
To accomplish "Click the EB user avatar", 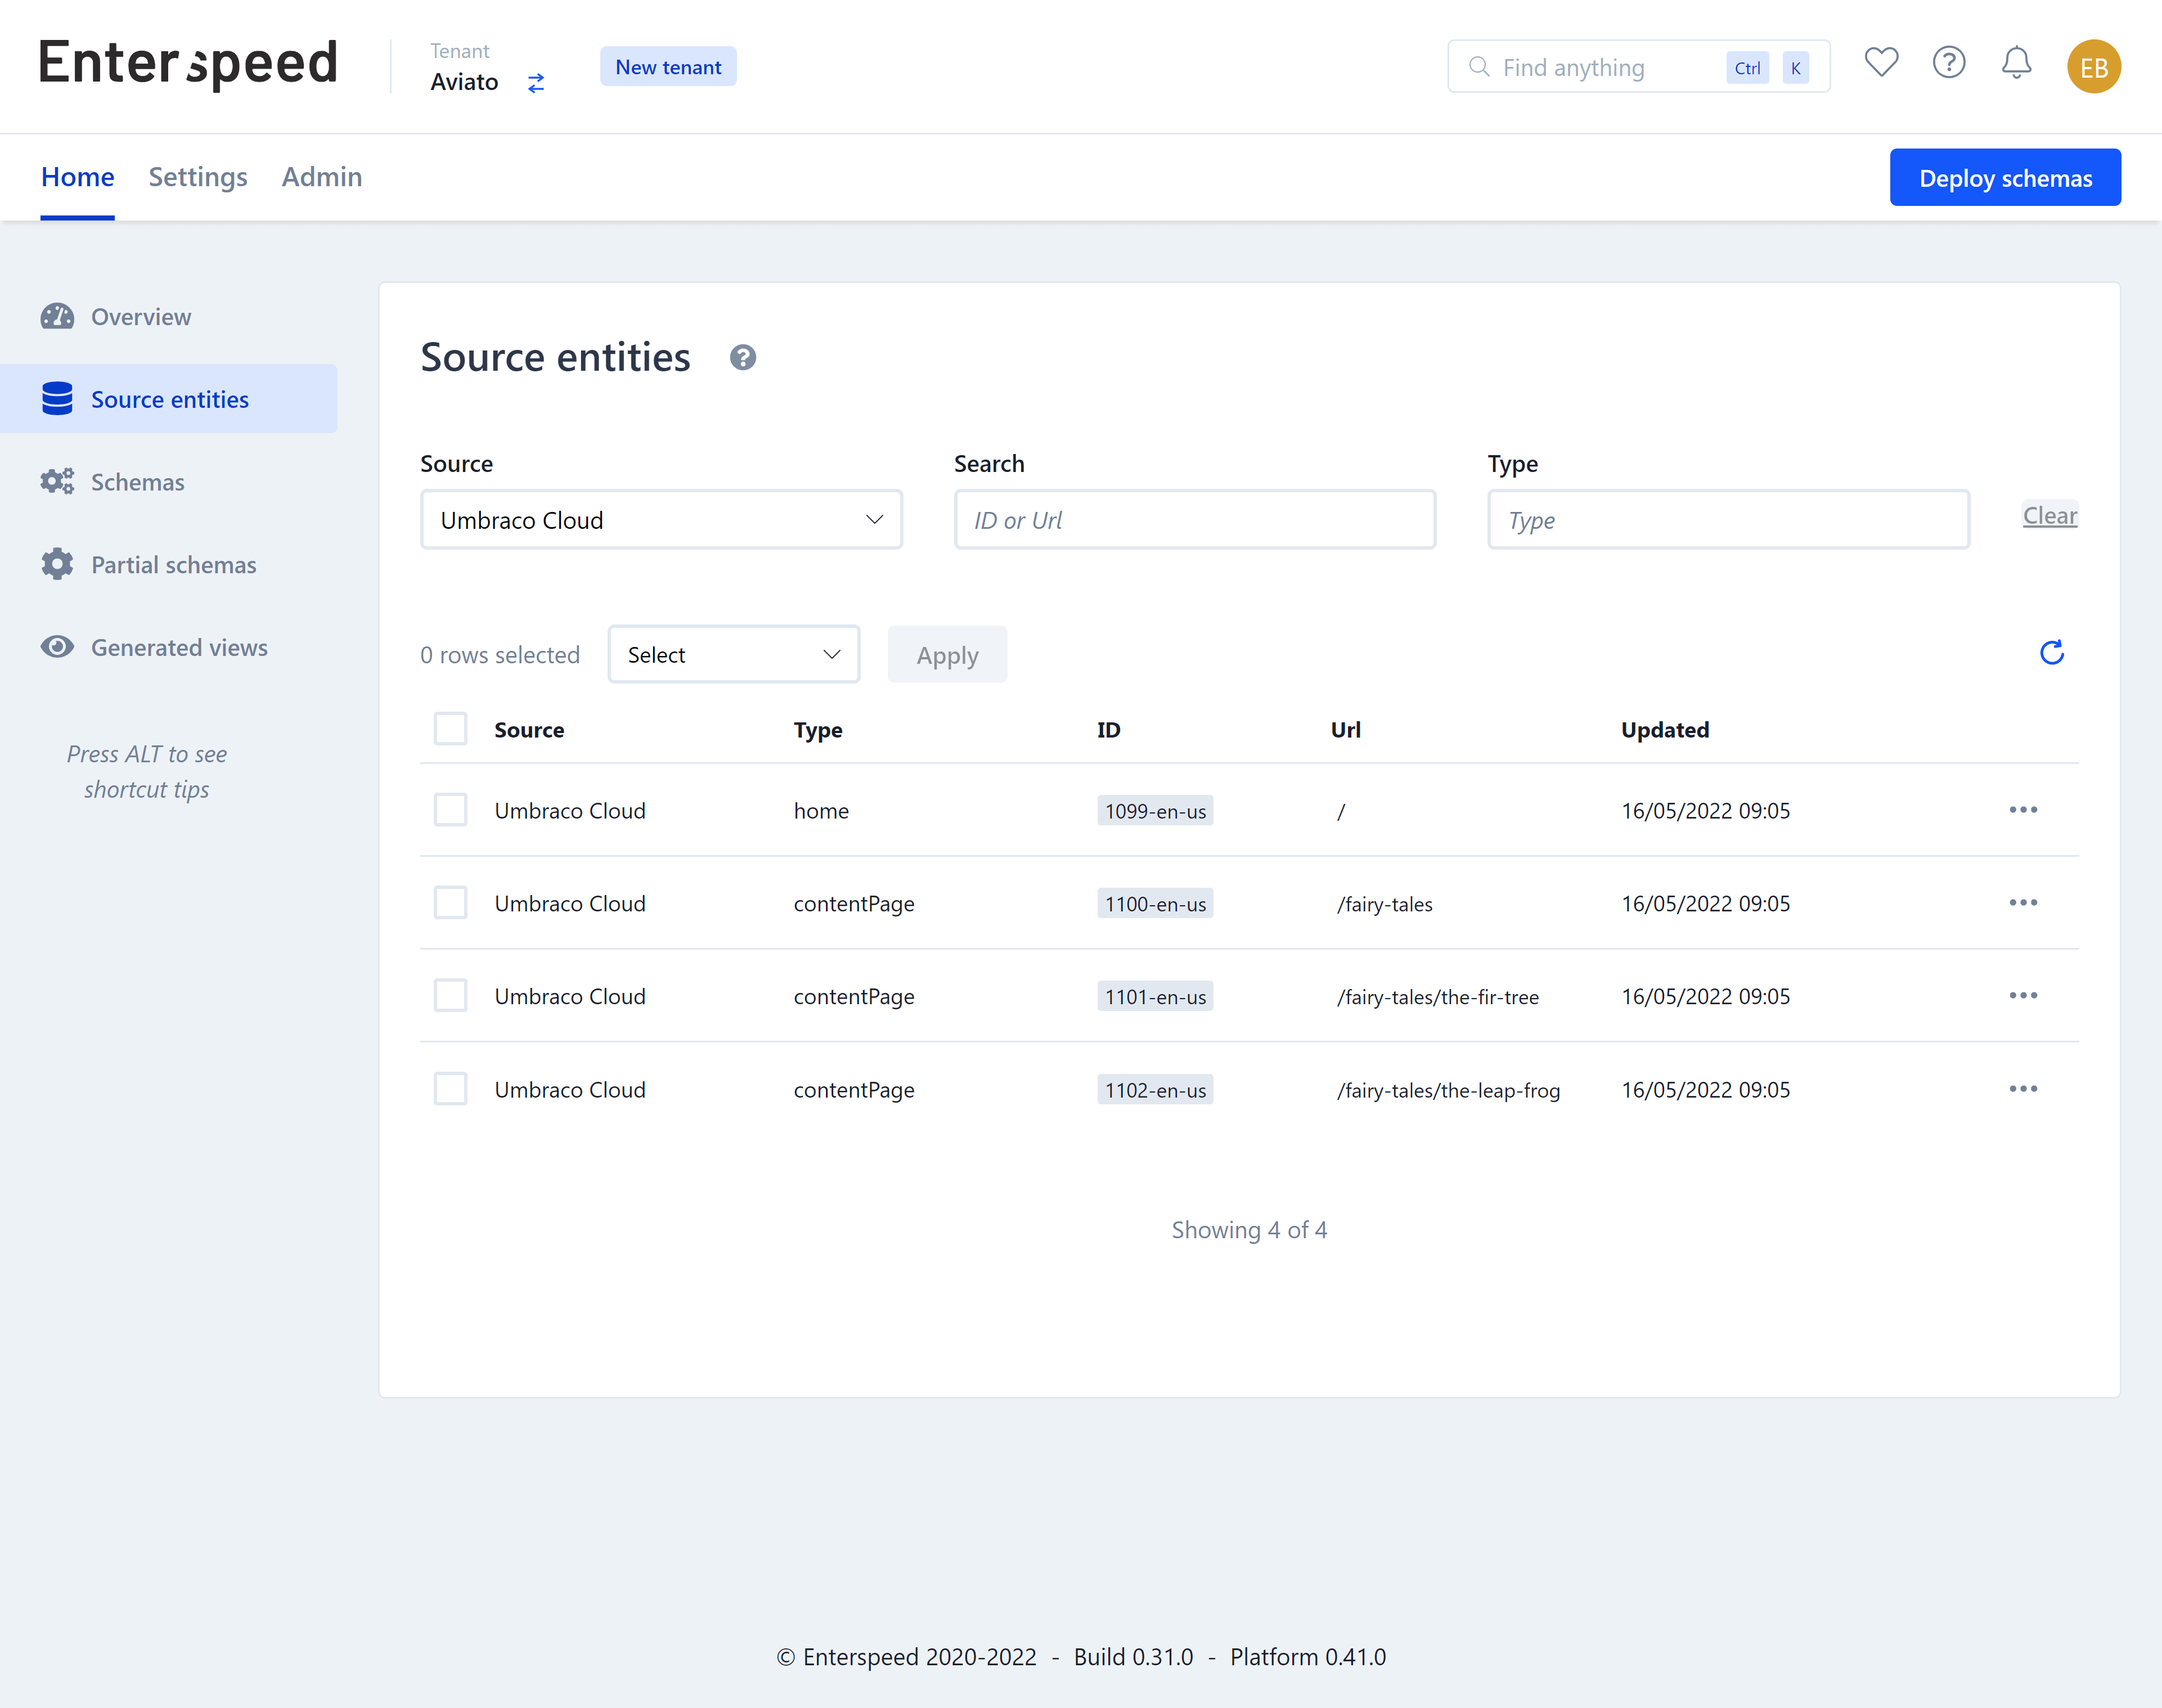I will click(x=2093, y=67).
